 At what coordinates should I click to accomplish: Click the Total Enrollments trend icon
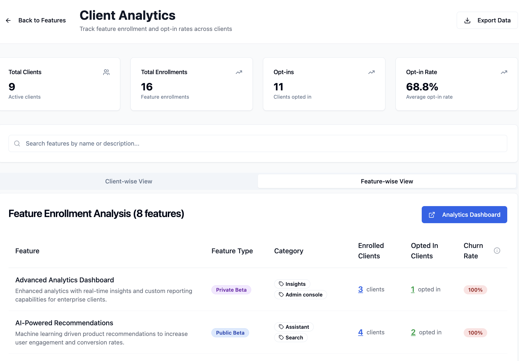pos(239,72)
